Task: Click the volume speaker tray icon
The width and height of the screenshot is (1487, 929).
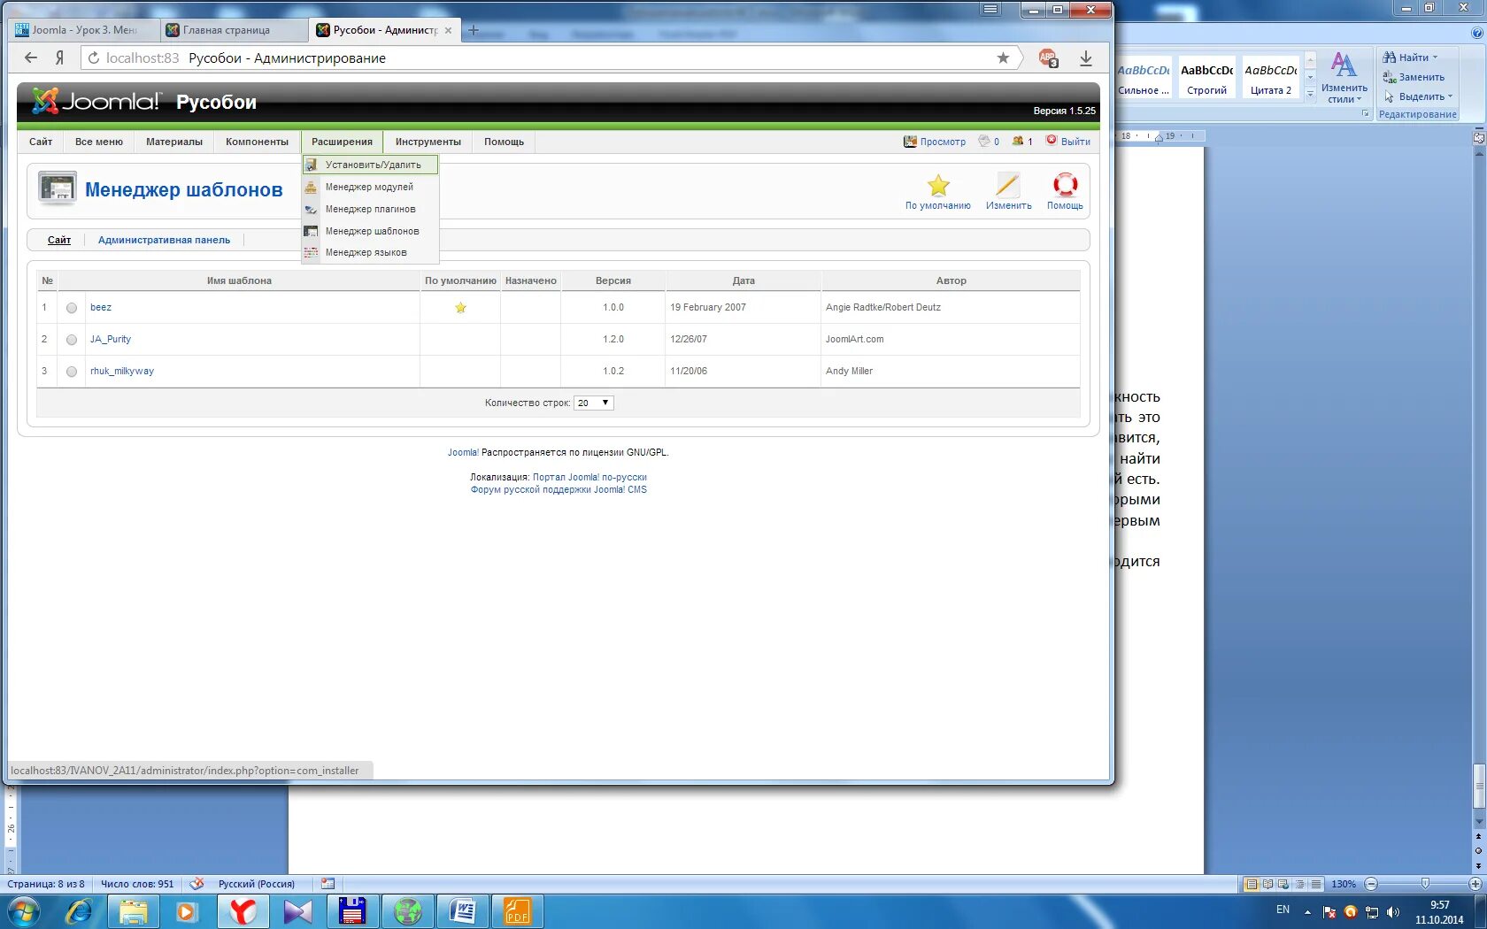Action: point(1393,911)
